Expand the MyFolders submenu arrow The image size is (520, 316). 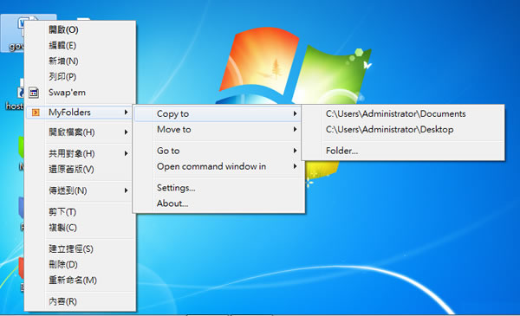click(126, 113)
